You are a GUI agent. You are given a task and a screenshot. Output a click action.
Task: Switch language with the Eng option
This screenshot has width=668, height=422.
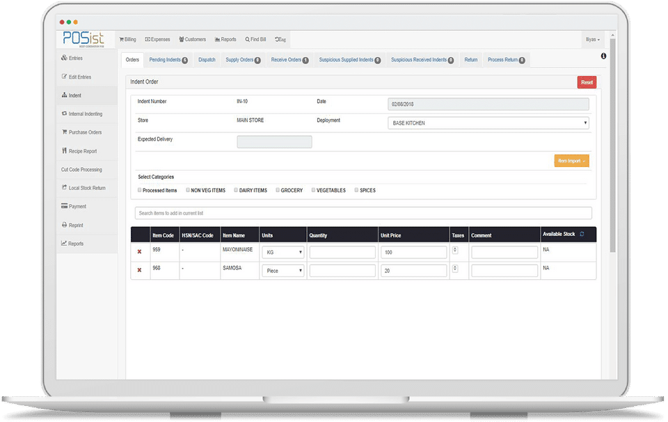pos(280,39)
